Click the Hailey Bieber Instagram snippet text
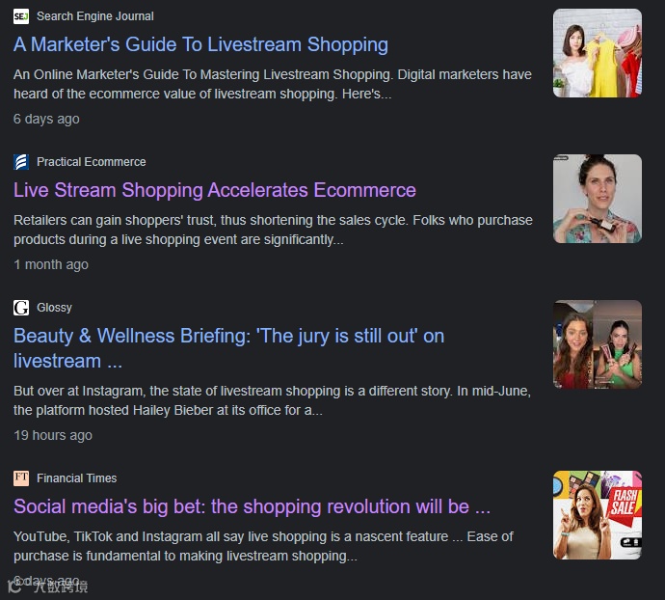 pos(272,400)
